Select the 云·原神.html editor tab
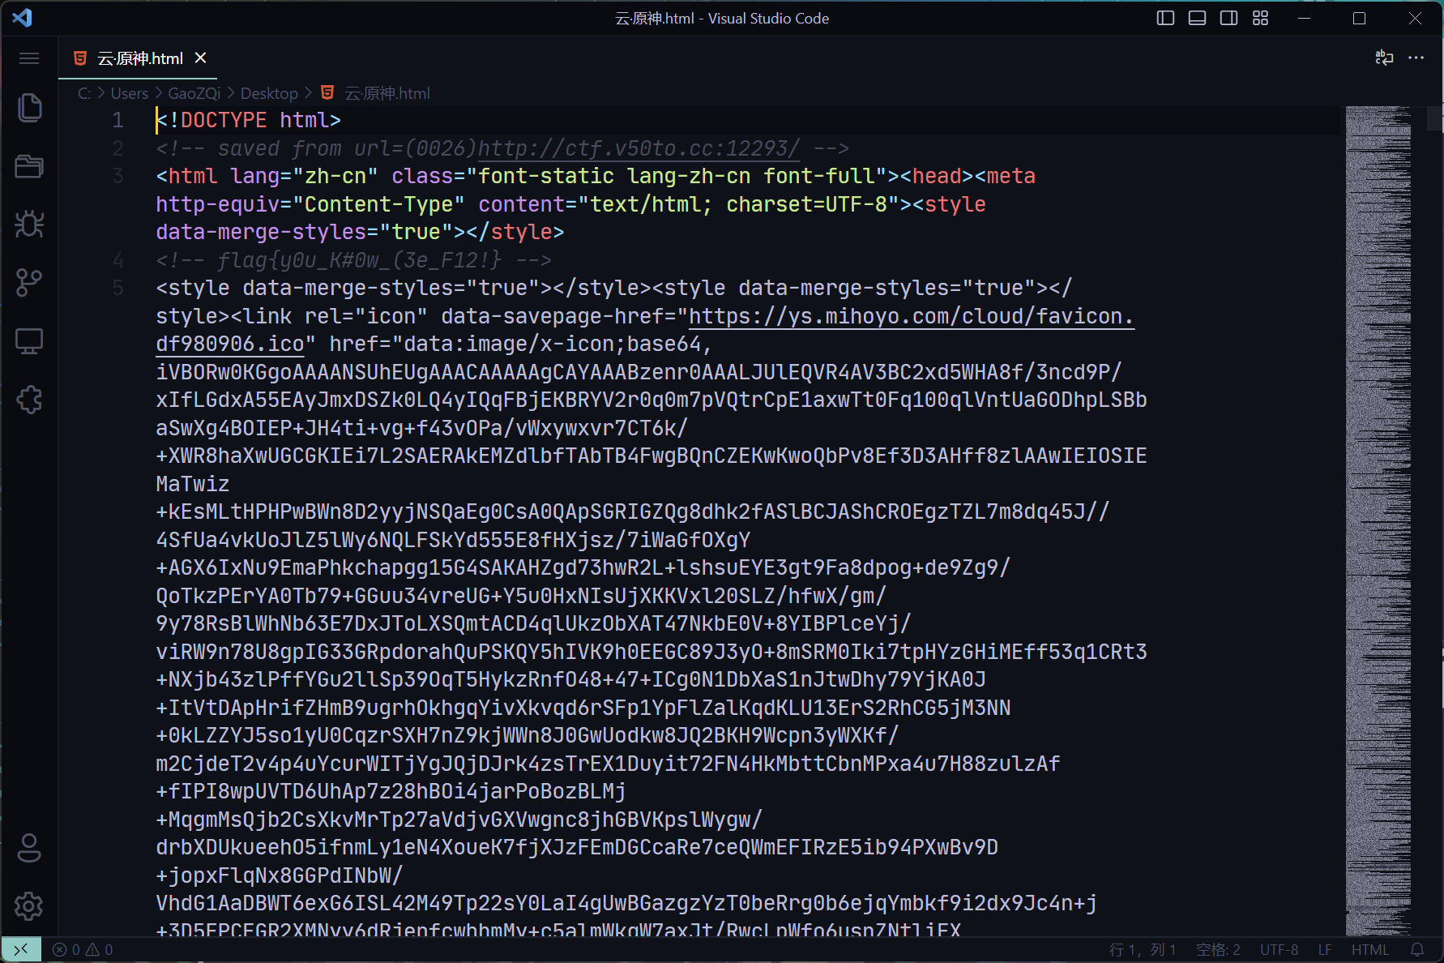 tap(139, 58)
